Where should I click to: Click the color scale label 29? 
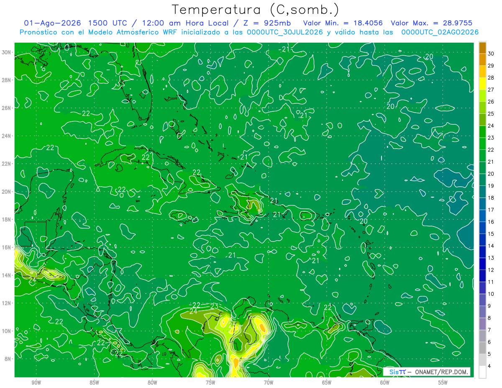coord(491,65)
